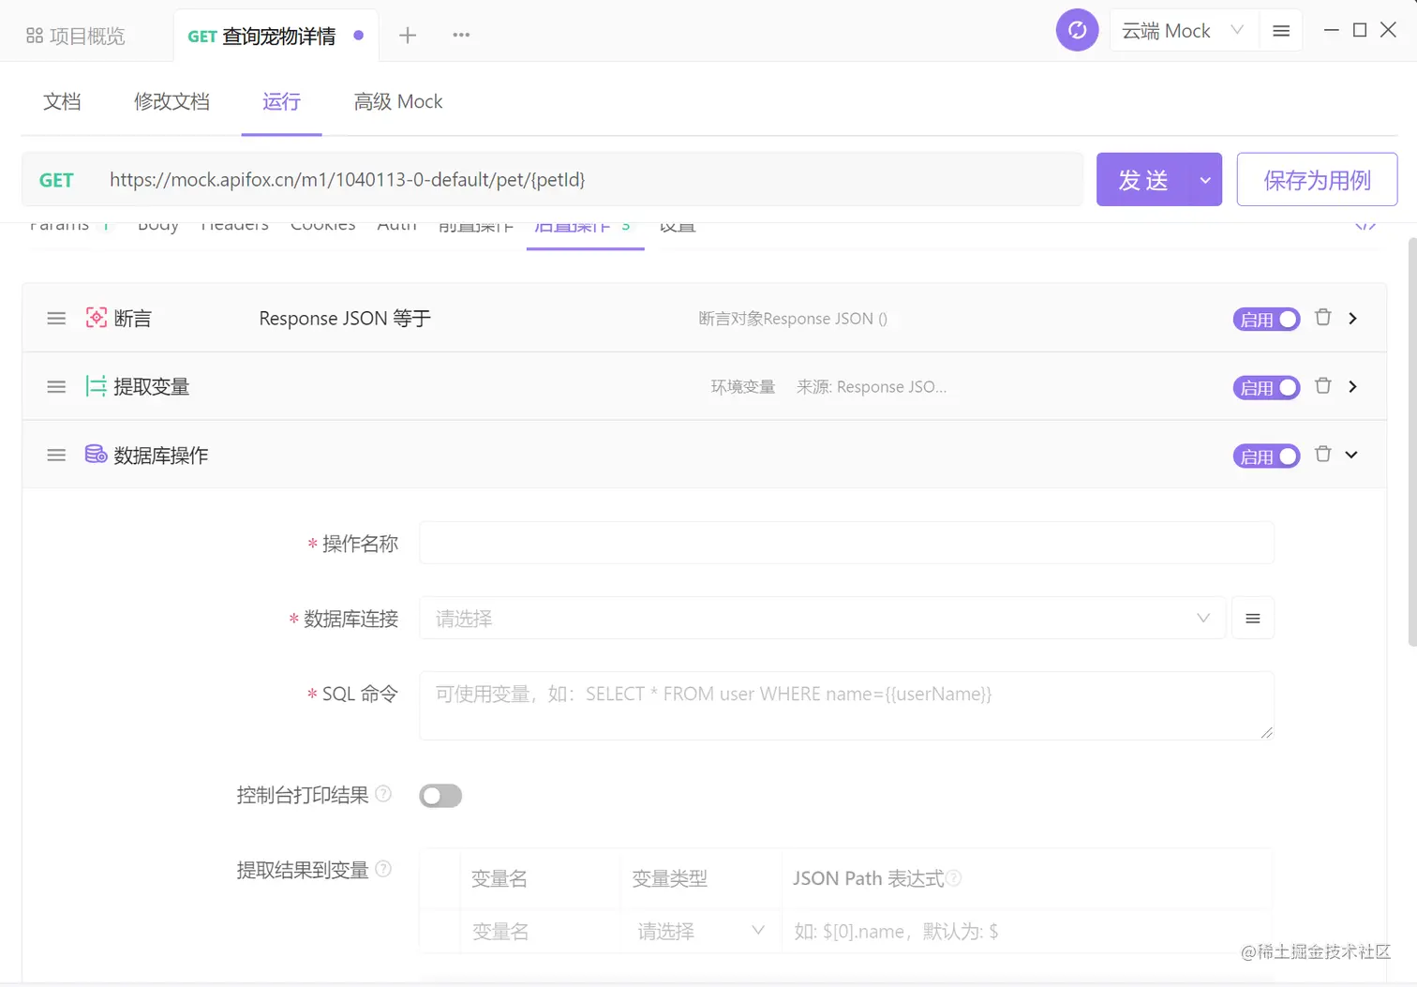Click help icon beside 提取结果到变量
This screenshot has width=1417, height=987.
point(383,869)
